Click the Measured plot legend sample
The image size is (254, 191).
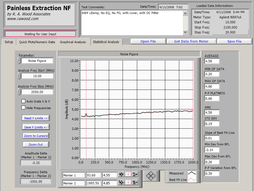click(192, 173)
